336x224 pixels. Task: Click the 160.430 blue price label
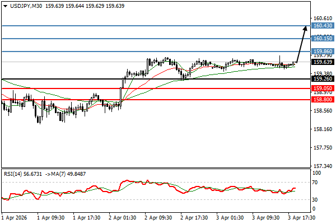[323, 26]
